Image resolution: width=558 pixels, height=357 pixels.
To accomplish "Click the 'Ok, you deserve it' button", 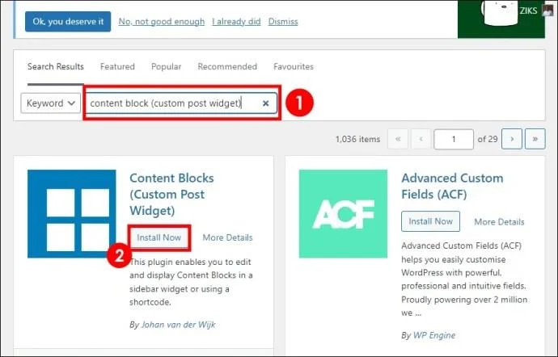I will coord(68,21).
